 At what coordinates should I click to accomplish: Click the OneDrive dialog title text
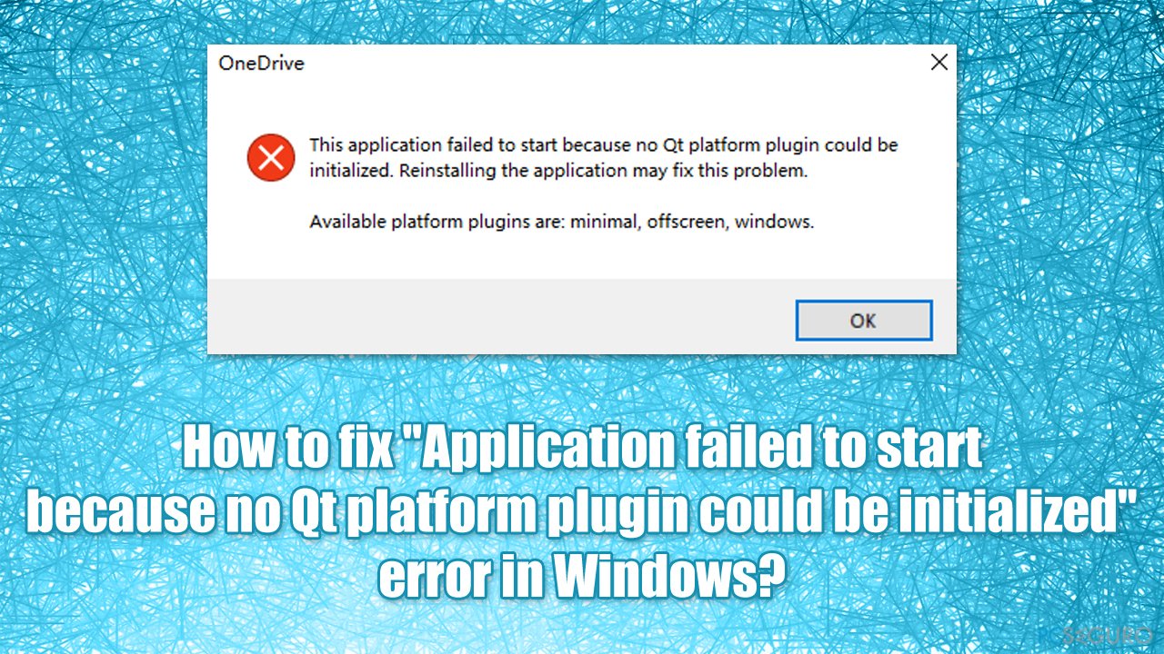tap(261, 64)
